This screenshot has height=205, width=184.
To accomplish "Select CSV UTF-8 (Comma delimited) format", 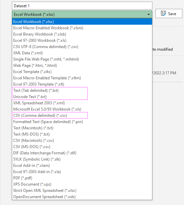I will 82,47.
